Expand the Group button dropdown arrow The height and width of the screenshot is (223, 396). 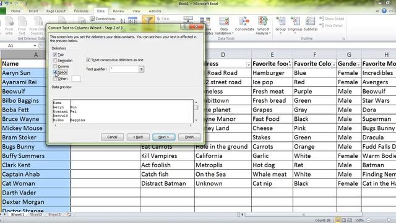click(280, 33)
